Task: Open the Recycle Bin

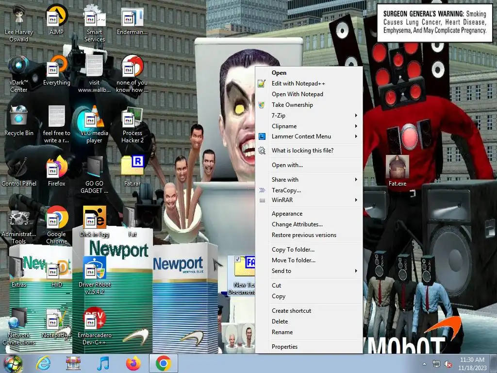Action: click(19, 120)
